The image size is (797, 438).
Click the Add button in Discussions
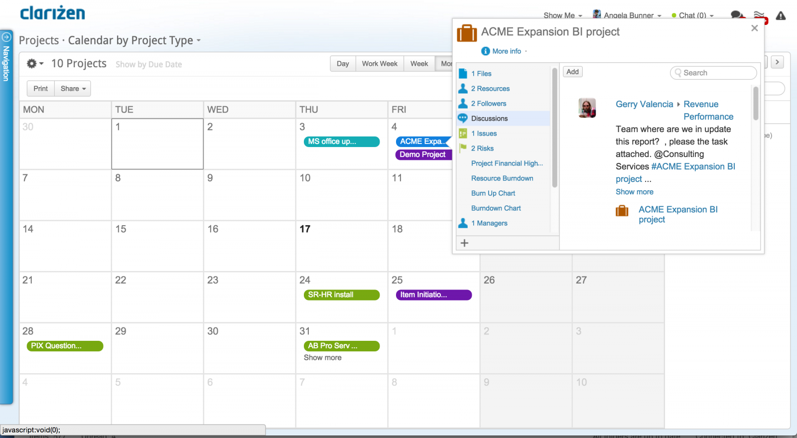[572, 72]
